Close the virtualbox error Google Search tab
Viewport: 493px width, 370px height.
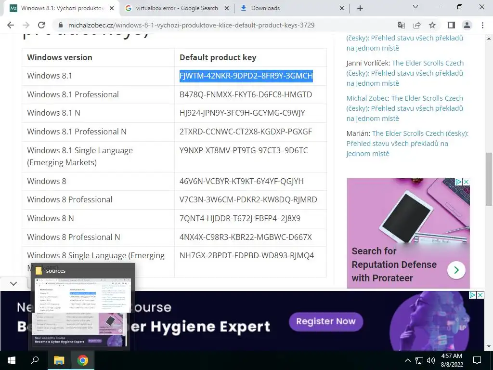coord(227,8)
